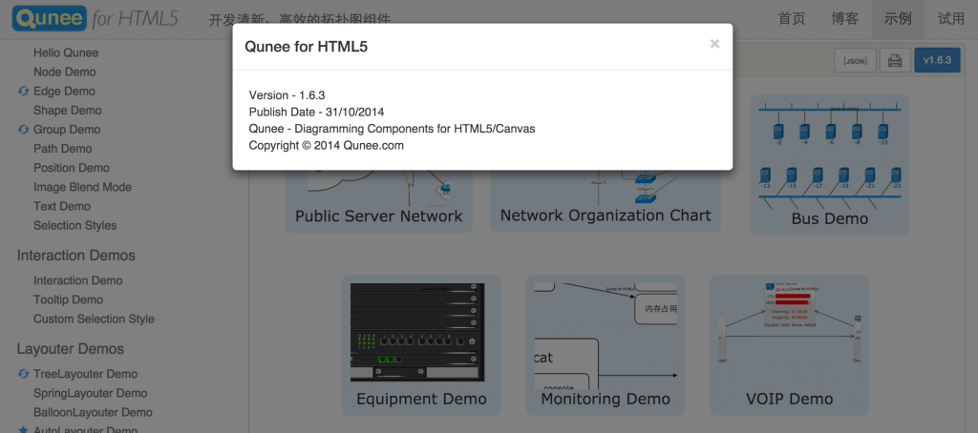The image size is (978, 433).
Task: Click Diagramming Components for HTML5/Canvas text
Action: point(415,129)
